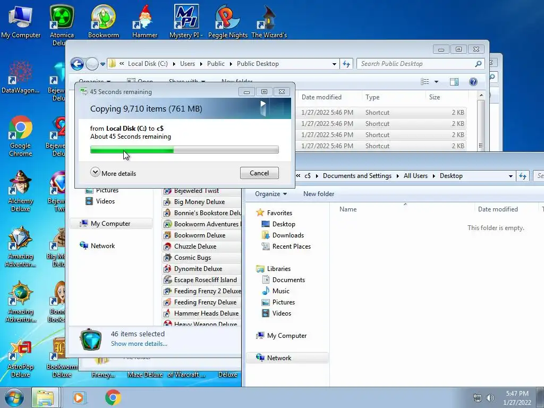Sort by Name in c$ Desktop window
Viewport: 544px width, 408px height.
pyautogui.click(x=404, y=209)
